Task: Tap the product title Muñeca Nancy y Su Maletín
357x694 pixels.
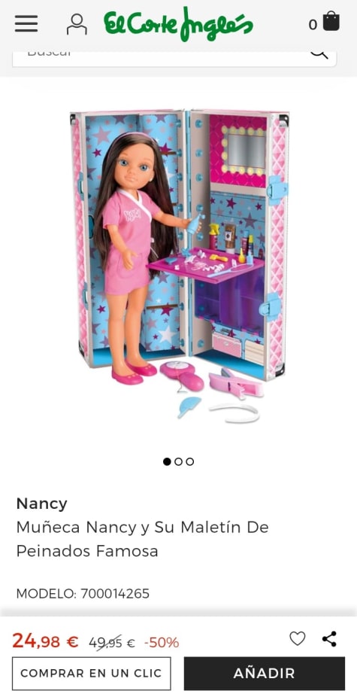Action: coord(142,539)
